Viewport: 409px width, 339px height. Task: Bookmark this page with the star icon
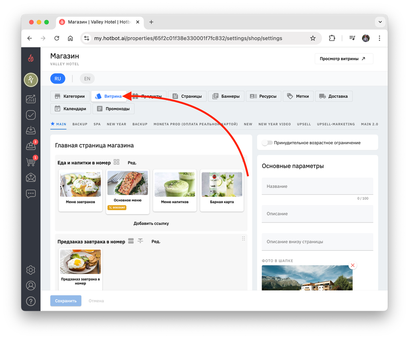coord(313,38)
